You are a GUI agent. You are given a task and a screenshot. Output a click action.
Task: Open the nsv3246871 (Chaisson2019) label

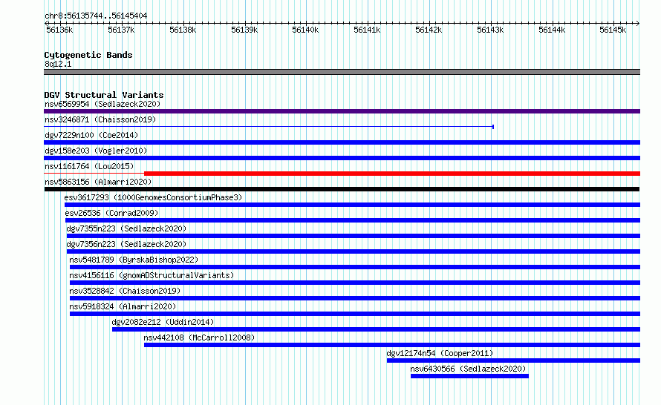point(100,119)
